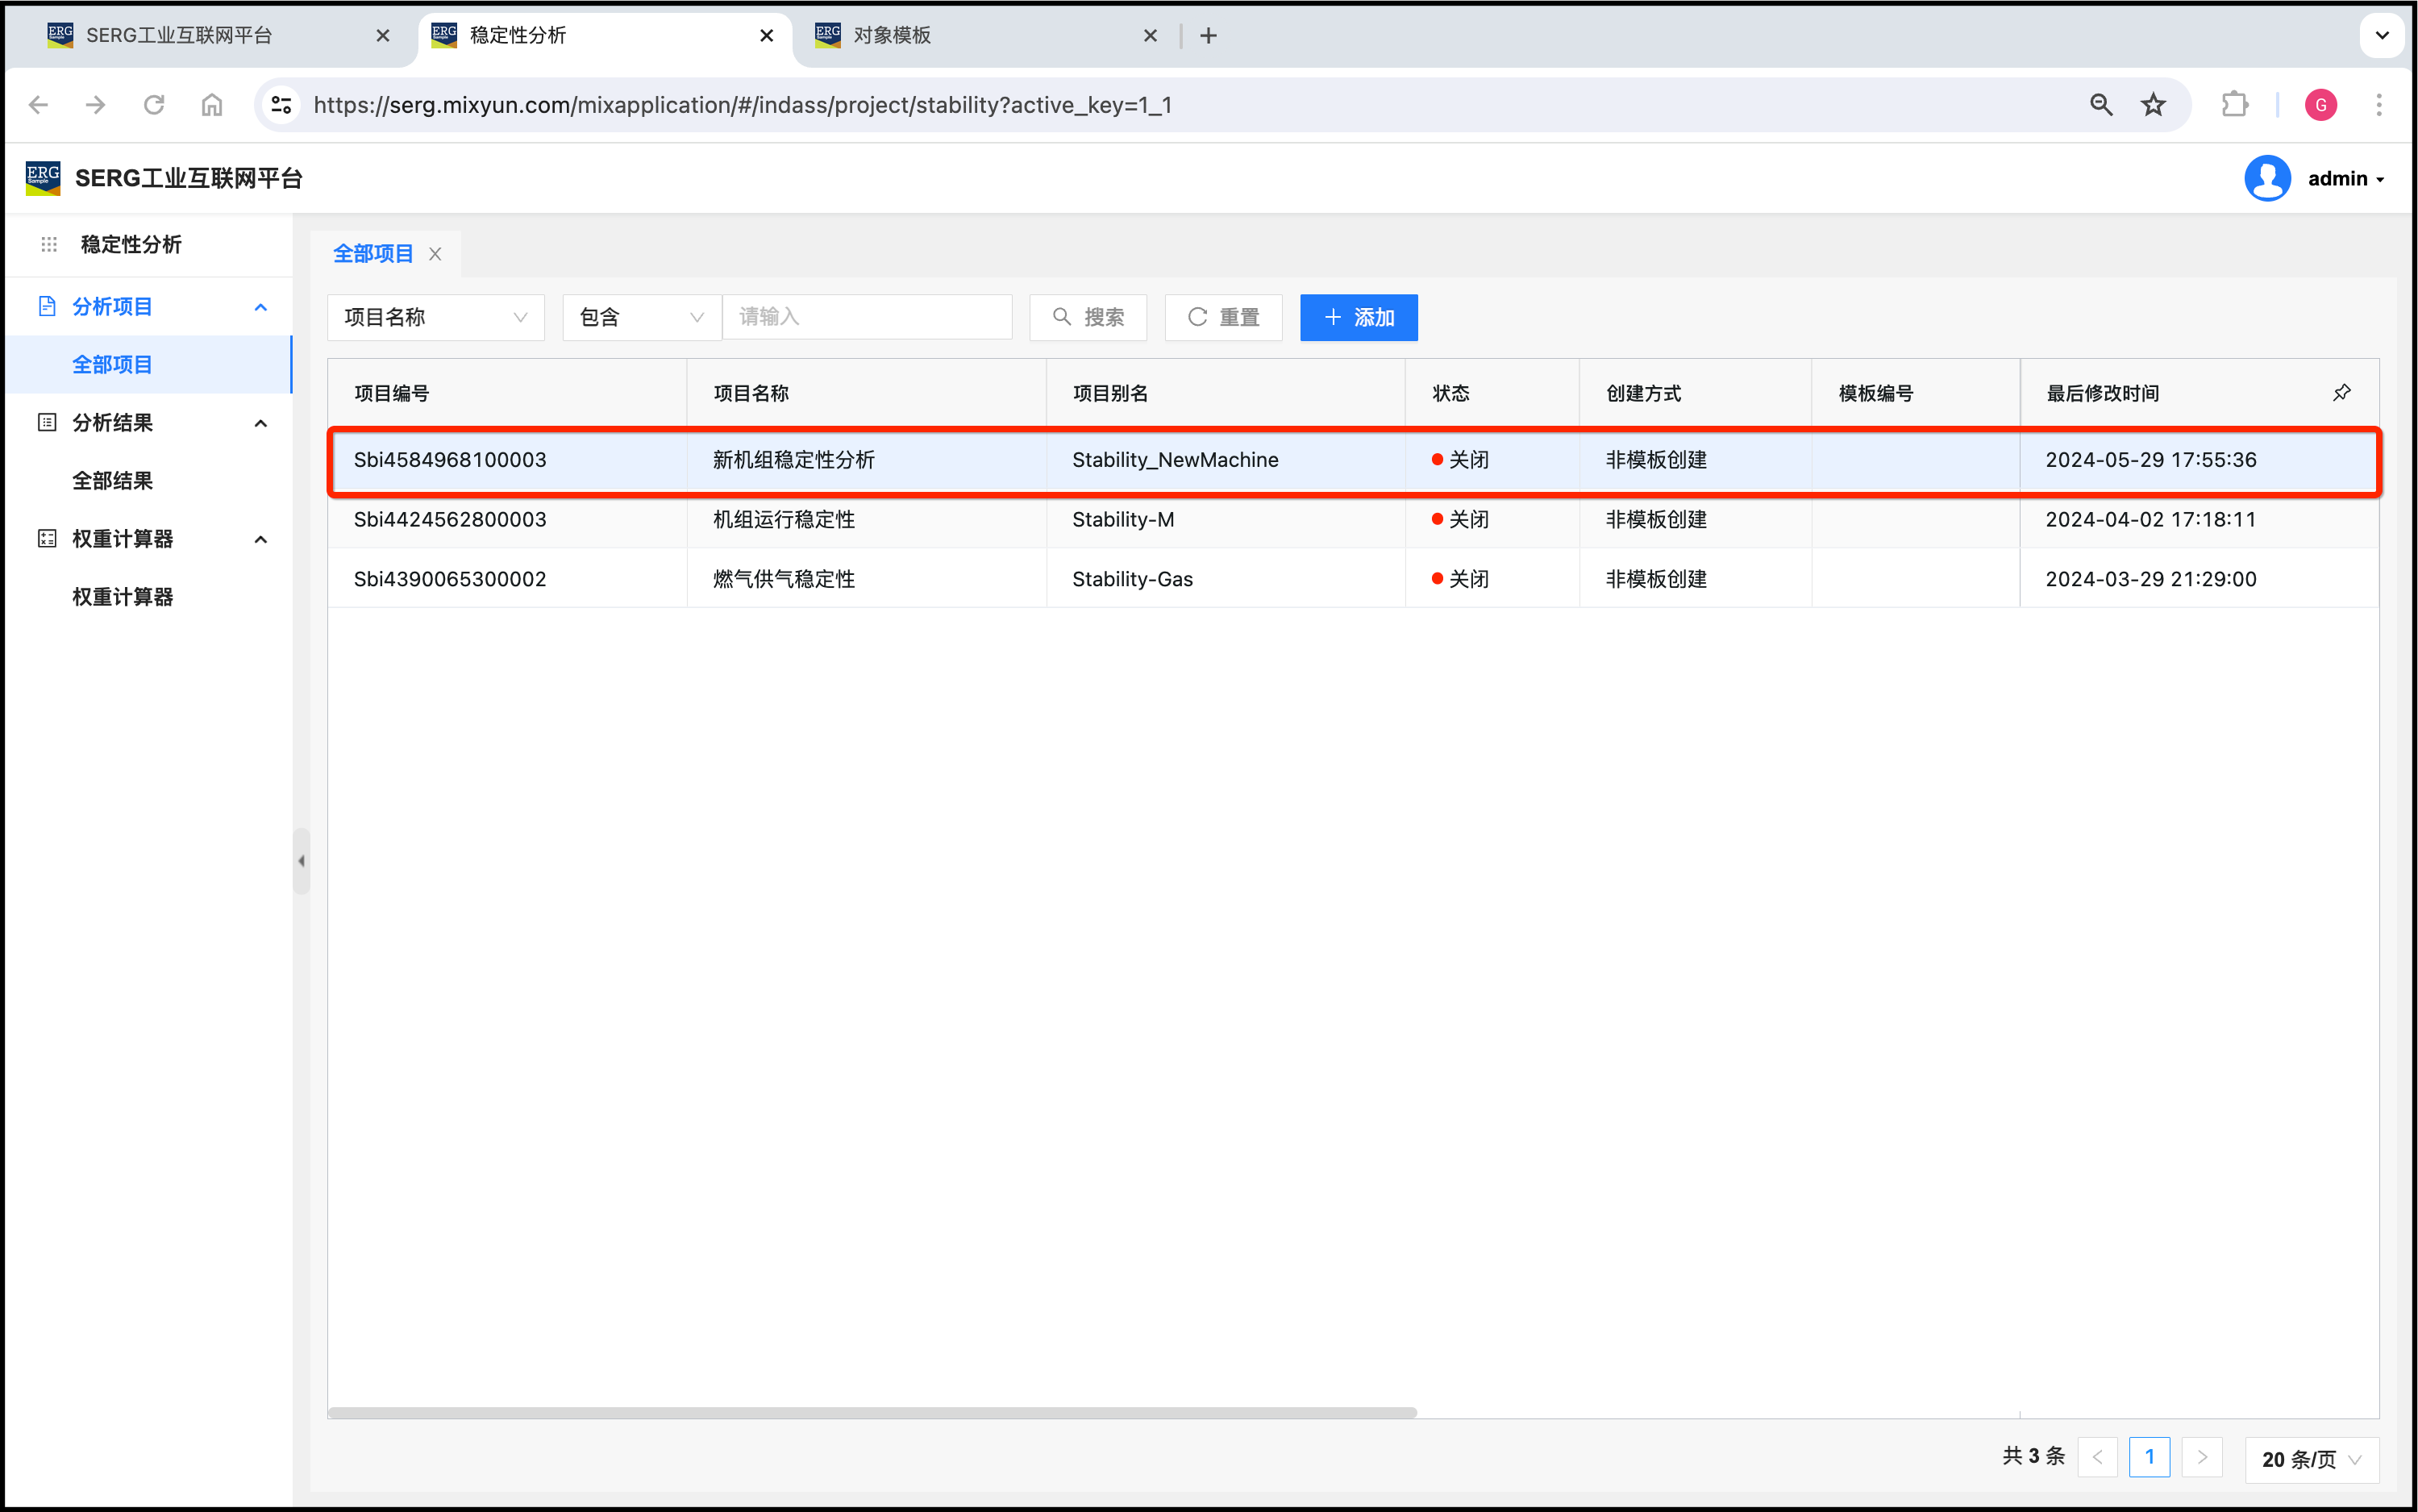
Task: Select 全部结果 in the sidebar
Action: coord(112,481)
